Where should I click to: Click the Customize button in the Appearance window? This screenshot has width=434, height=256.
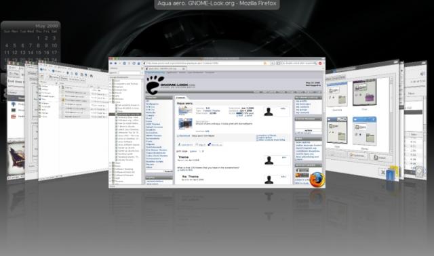point(357,156)
